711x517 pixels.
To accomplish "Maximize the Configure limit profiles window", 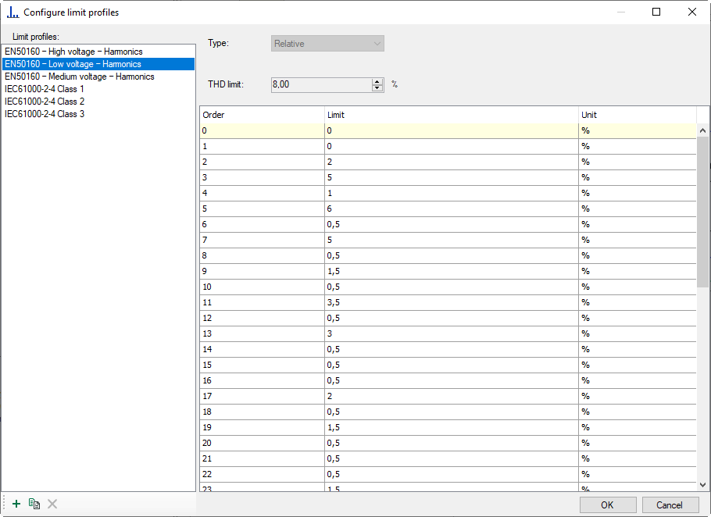I will pyautogui.click(x=656, y=12).
